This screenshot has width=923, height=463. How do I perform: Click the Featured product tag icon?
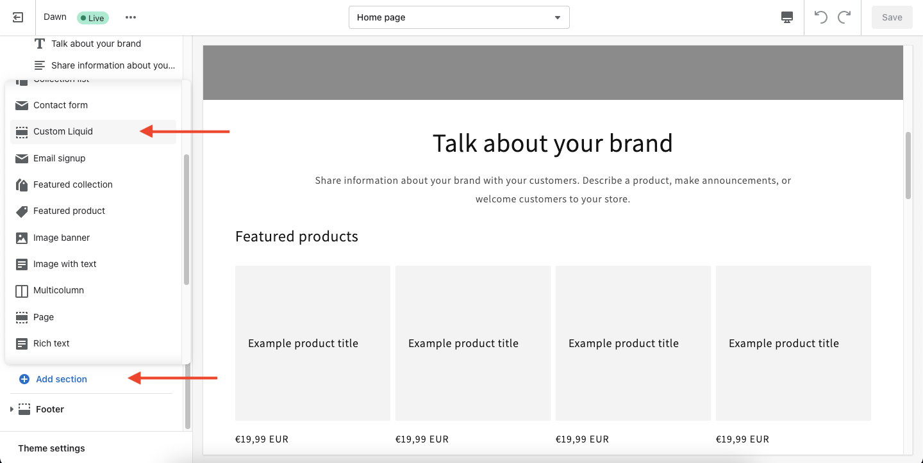click(22, 211)
